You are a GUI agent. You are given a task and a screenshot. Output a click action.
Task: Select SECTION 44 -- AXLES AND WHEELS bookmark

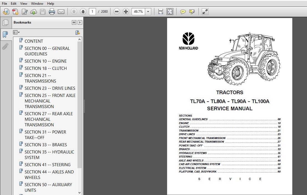(x=49, y=175)
